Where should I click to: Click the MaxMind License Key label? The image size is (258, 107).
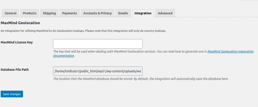click(x=17, y=42)
